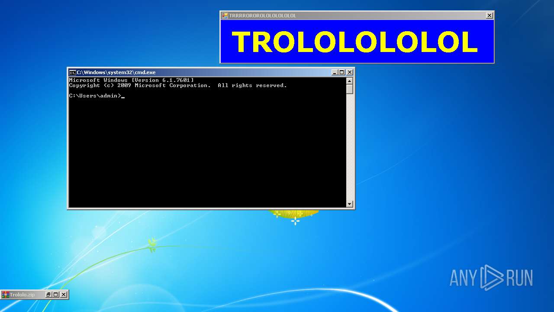Screen dimensions: 554x312
Task: Close the cmd.exe window
Action: point(350,72)
